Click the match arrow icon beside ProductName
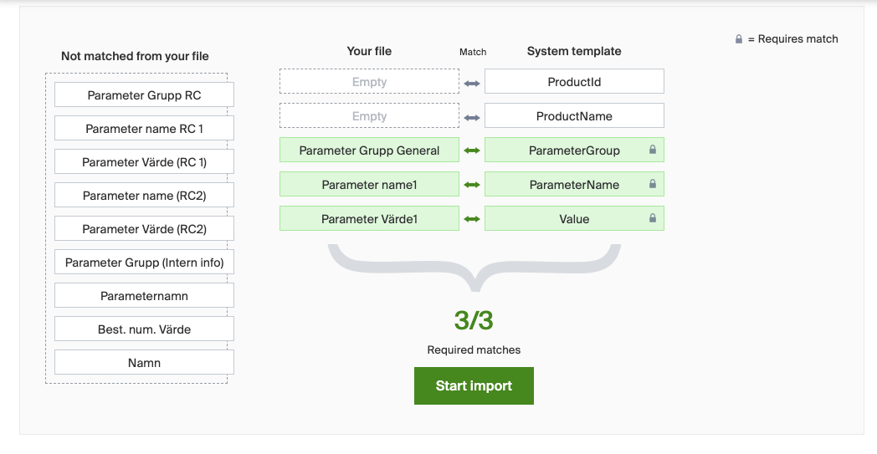This screenshot has height=454, width=877. tap(472, 117)
